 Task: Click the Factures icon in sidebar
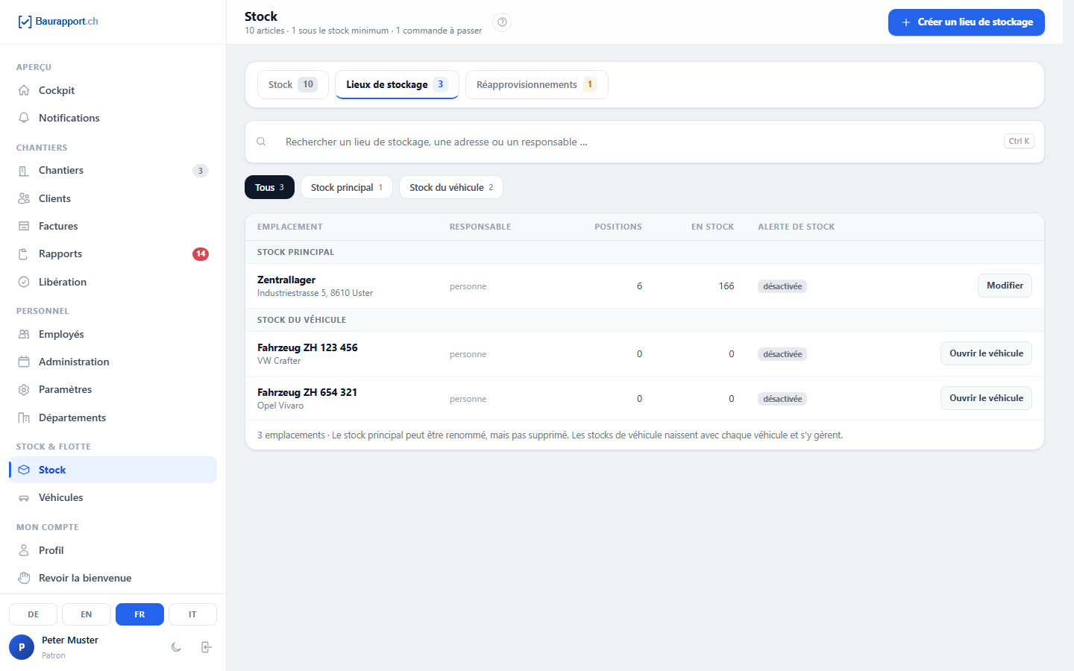pos(24,226)
